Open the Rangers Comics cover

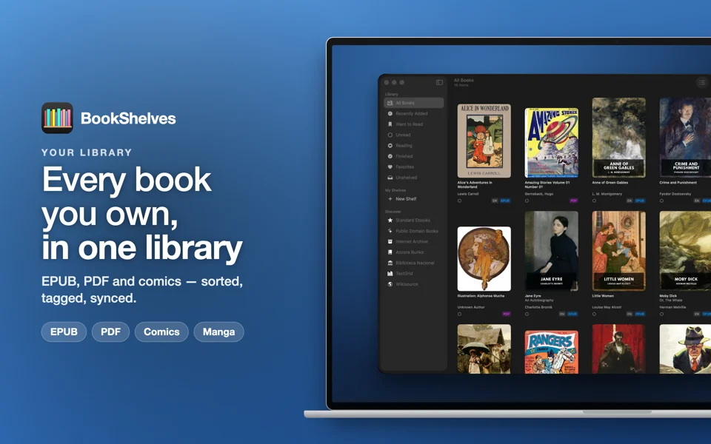(551, 352)
